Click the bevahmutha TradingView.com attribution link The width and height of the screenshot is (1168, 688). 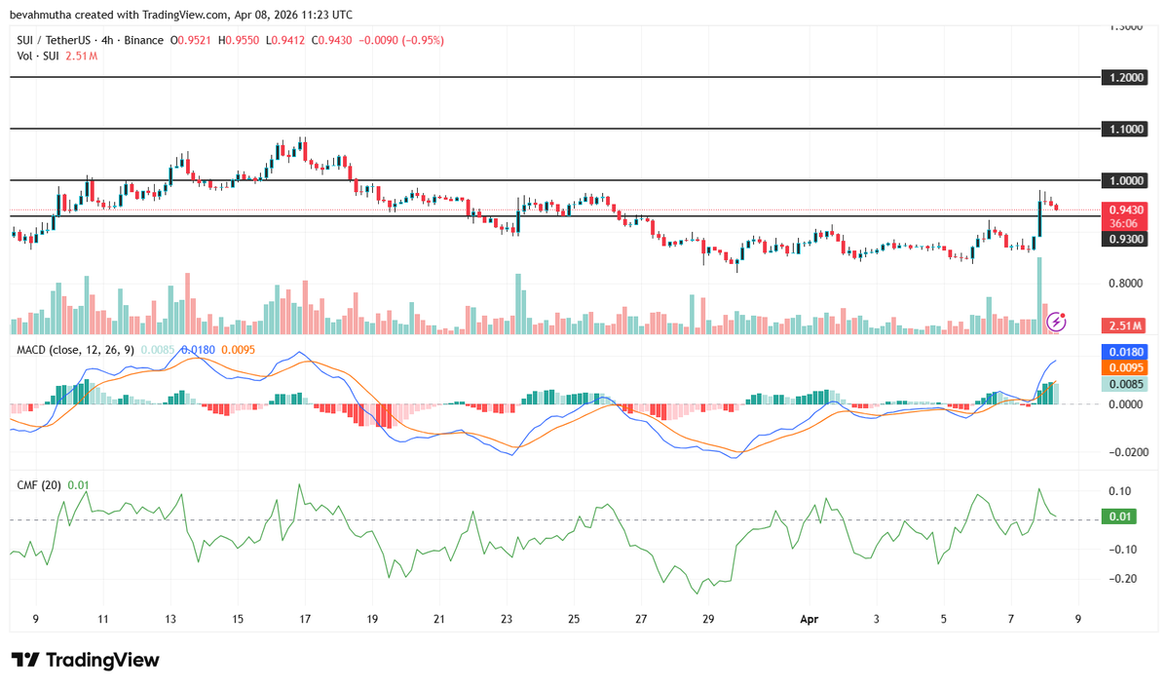click(x=117, y=14)
